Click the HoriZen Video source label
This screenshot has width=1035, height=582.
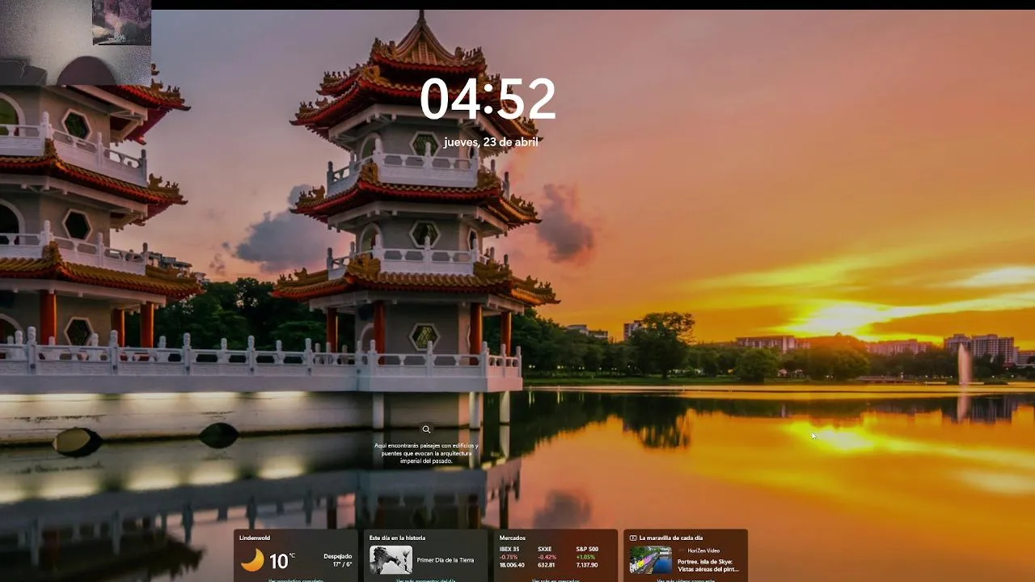[703, 550]
